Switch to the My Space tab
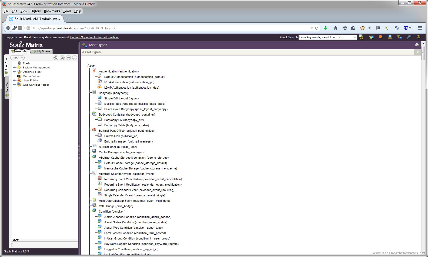Screen dimensions: 428x257 [42, 51]
